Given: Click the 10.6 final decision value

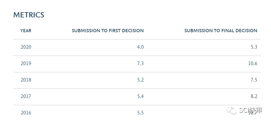Looking at the screenshot, I should (253, 63).
